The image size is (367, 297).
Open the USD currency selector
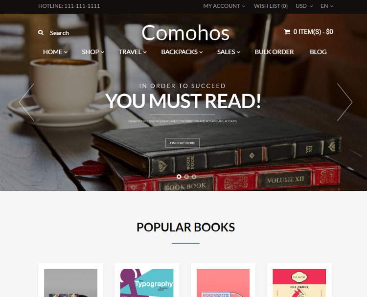(x=304, y=6)
